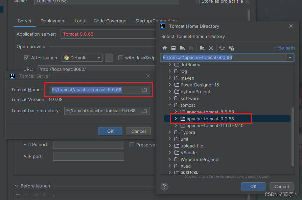Click the directory tree vertical scrollbar
This screenshot has height=200, width=302.
click(293, 137)
